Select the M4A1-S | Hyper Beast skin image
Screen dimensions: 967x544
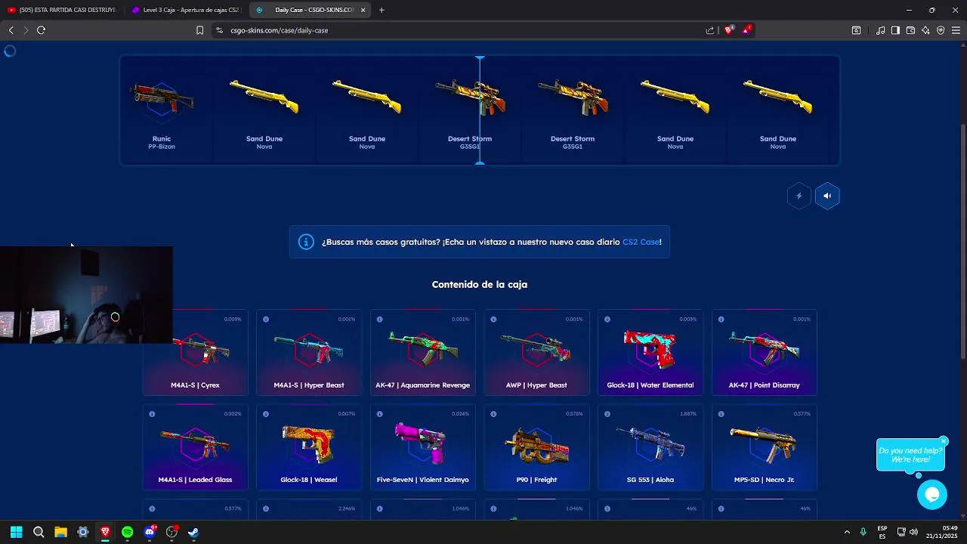point(308,349)
